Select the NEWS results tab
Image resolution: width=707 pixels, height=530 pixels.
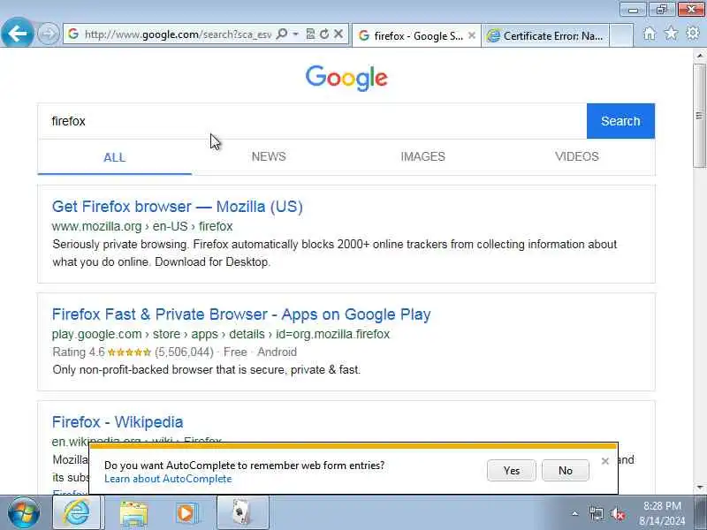tap(269, 156)
